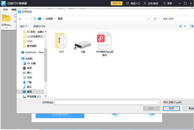
Task: Change the file view layout icon
Action: pos(181,26)
